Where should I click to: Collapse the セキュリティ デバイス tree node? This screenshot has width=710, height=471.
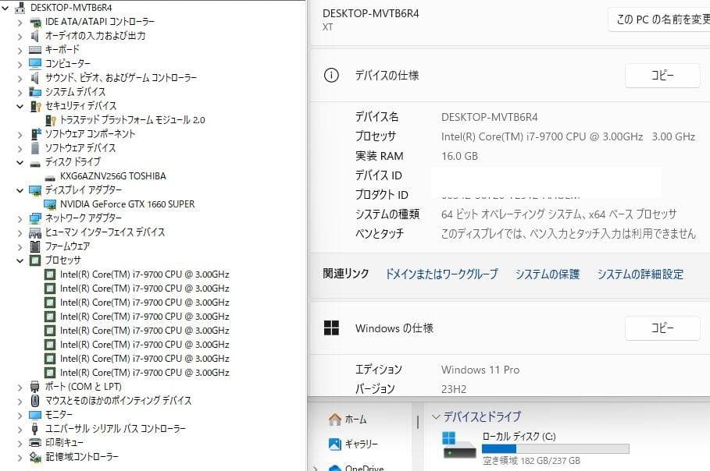pyautogui.click(x=19, y=105)
